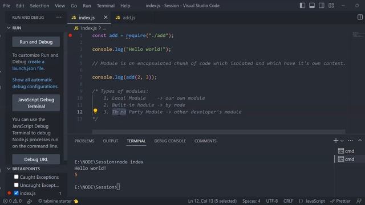Select the first cmd terminal

[346, 151]
